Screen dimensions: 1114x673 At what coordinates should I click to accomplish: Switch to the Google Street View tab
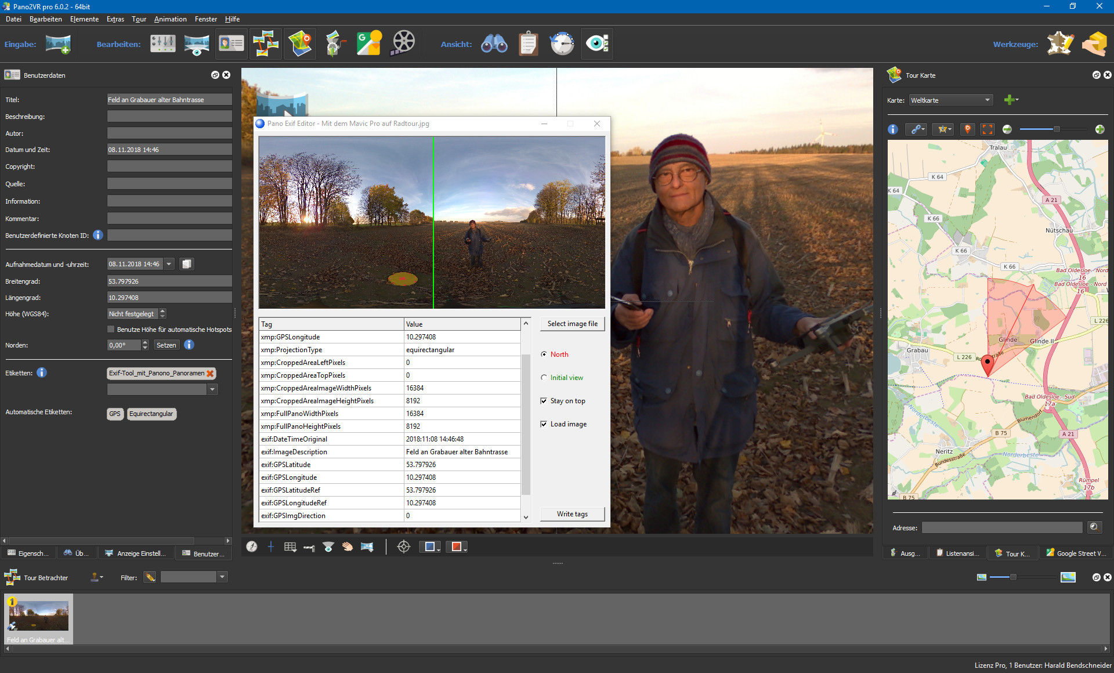point(1076,553)
